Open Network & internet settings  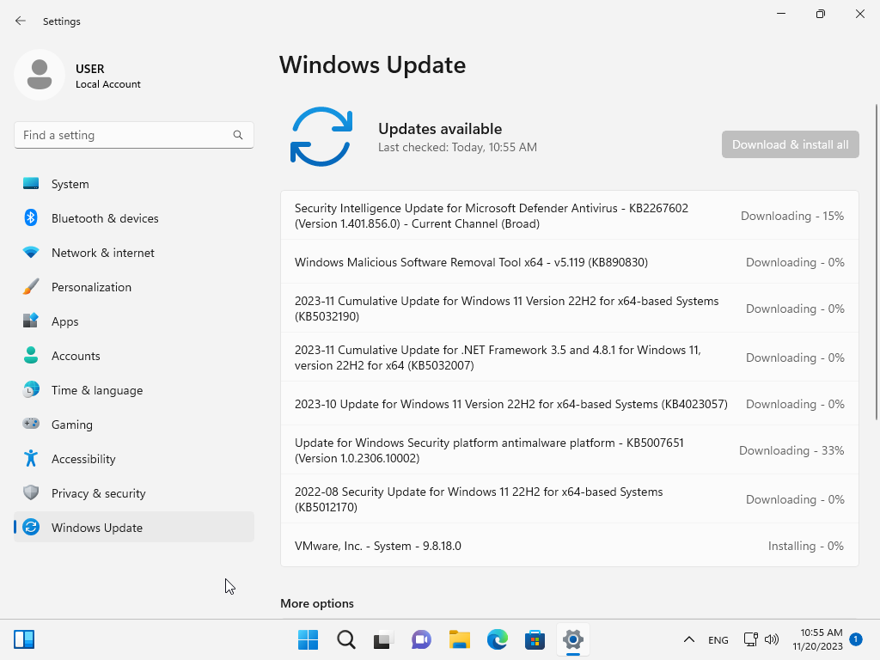point(133,252)
